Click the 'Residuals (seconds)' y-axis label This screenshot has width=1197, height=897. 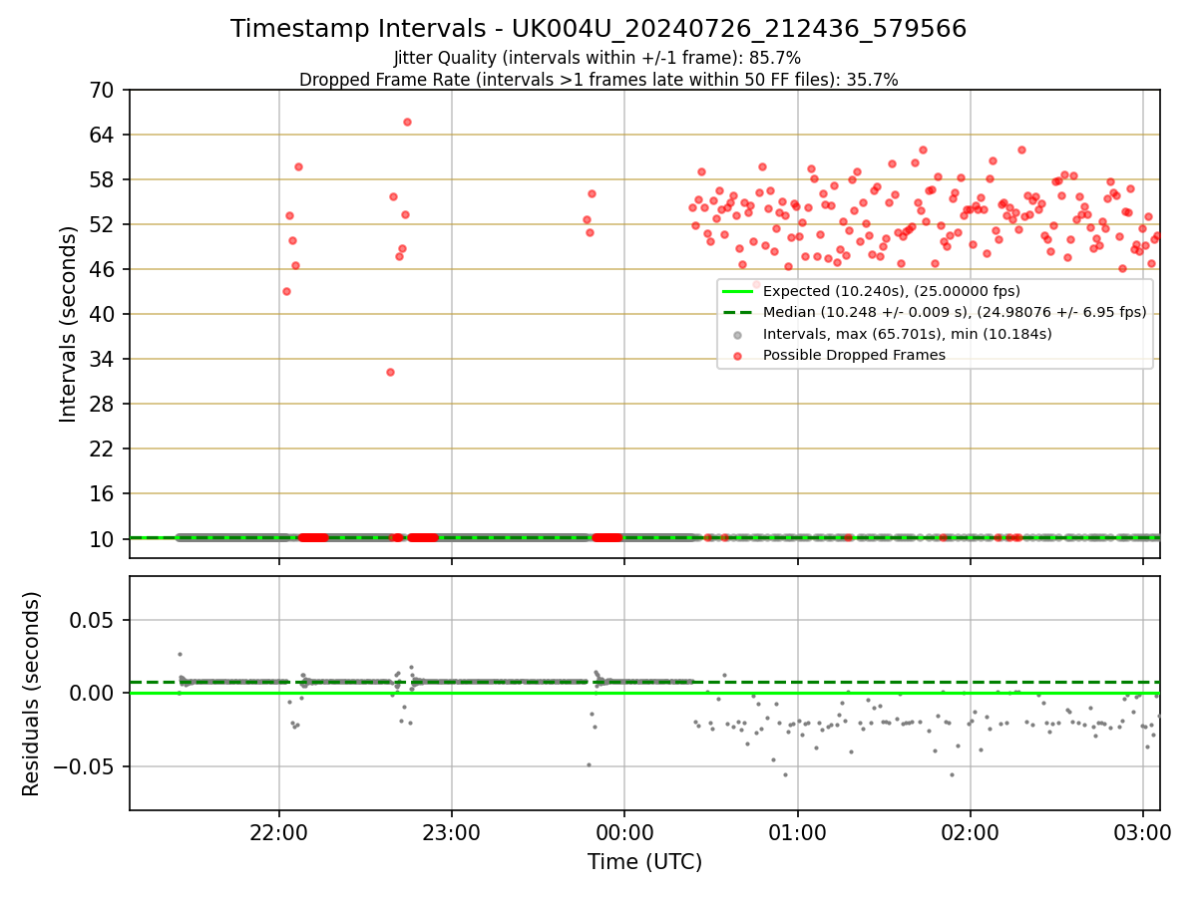(32, 694)
